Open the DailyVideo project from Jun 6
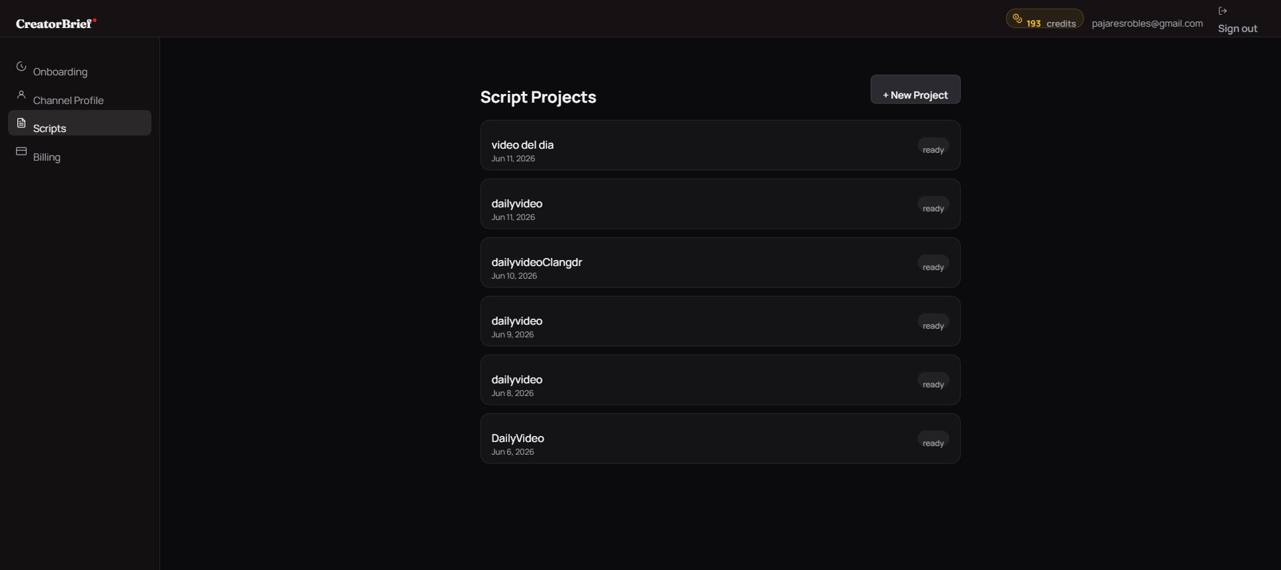The image size is (1281, 570). tap(721, 439)
